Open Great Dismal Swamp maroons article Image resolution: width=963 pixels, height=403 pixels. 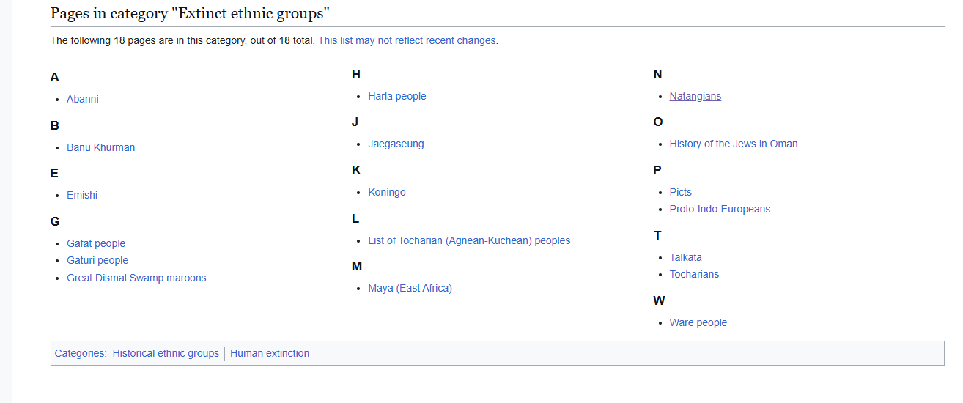[x=136, y=278]
